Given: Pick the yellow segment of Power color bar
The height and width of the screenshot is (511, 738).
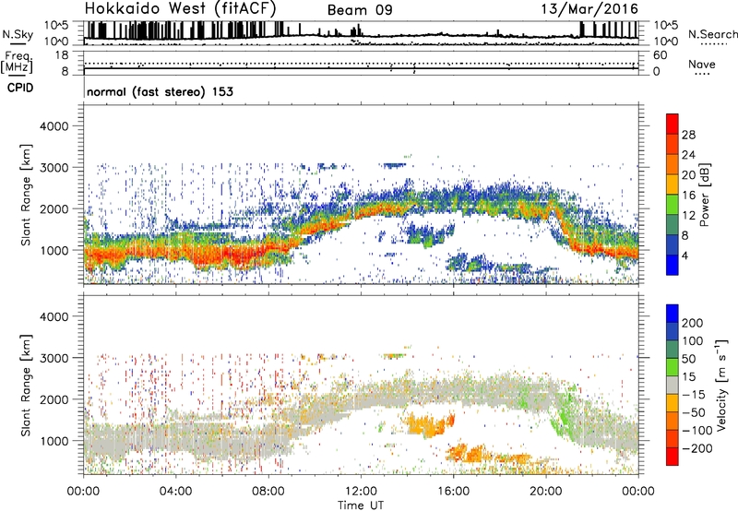Looking at the screenshot, I should tap(673, 184).
